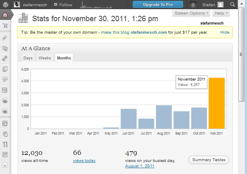The image size is (247, 174).
Task: Click the vertical scrollbar thumb
Action: [x=241, y=54]
